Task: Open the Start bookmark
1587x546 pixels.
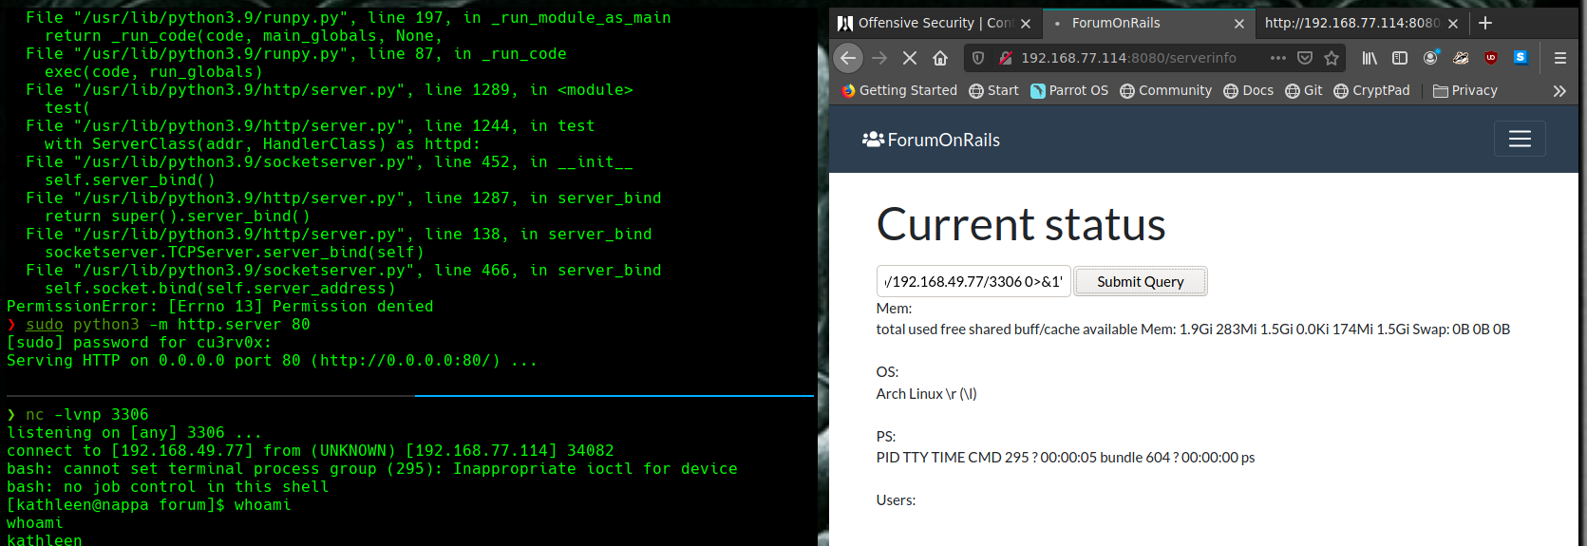Action: 993,91
